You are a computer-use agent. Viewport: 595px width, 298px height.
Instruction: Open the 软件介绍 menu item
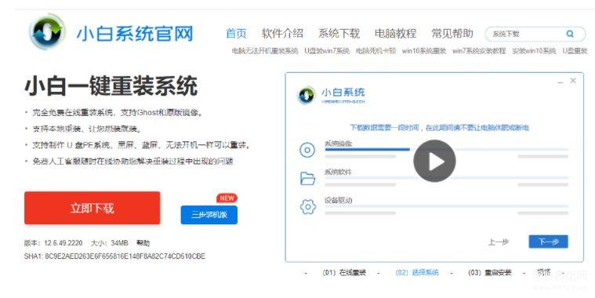pyautogui.click(x=282, y=34)
